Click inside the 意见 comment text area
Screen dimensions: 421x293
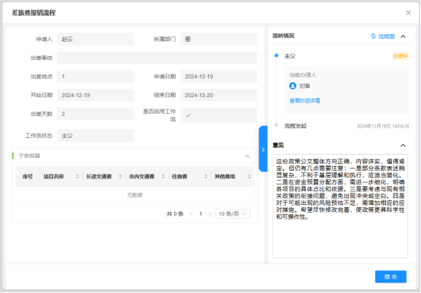tap(340, 206)
